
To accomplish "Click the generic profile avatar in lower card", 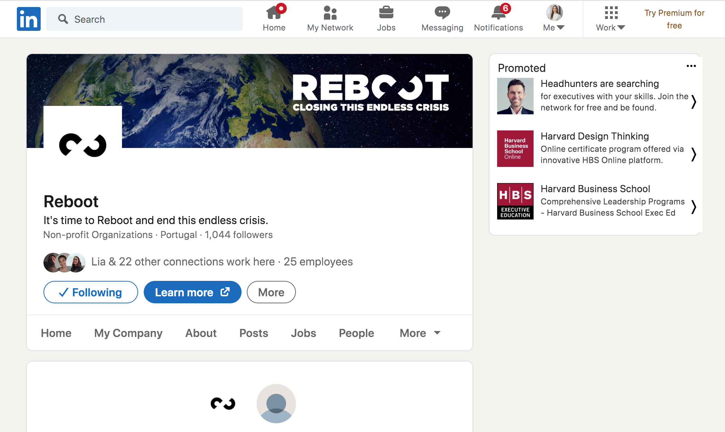I will [276, 404].
